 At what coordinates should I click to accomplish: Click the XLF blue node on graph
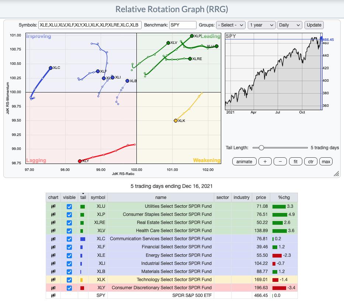click(98, 71)
